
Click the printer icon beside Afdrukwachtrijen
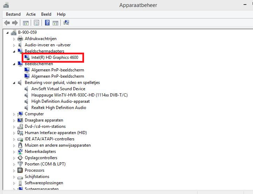click(20, 39)
